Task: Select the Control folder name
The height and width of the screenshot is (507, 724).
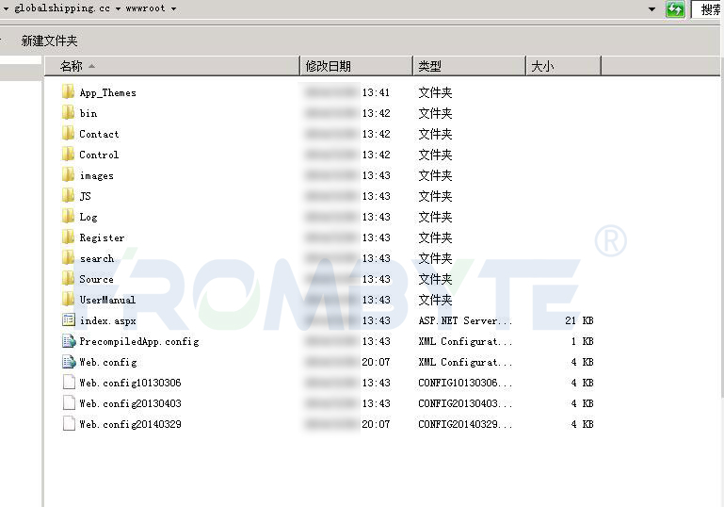Action: click(99, 155)
